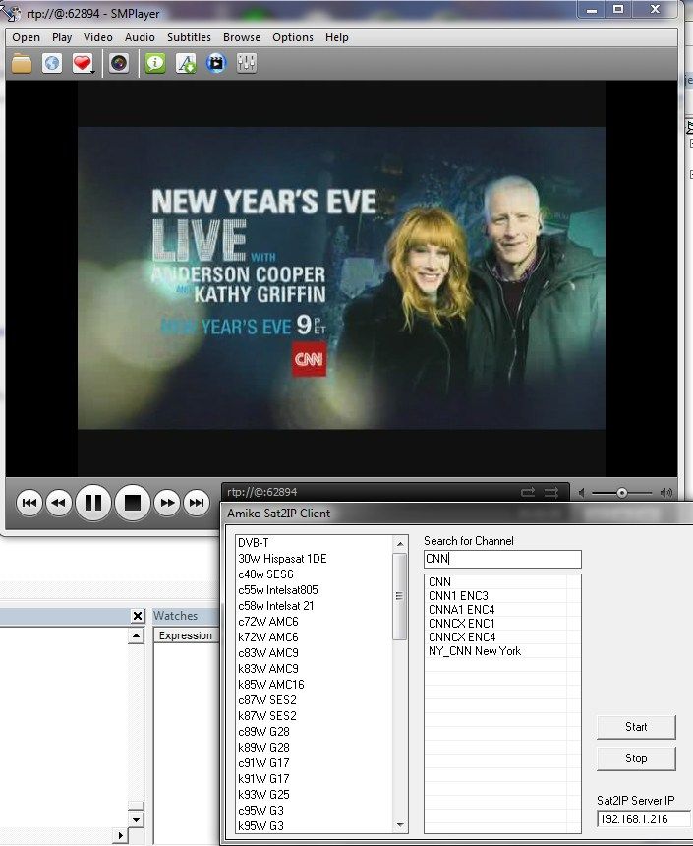Open the equalizer sliders icon in the toolbar
The height and width of the screenshot is (846, 693).
click(x=247, y=63)
